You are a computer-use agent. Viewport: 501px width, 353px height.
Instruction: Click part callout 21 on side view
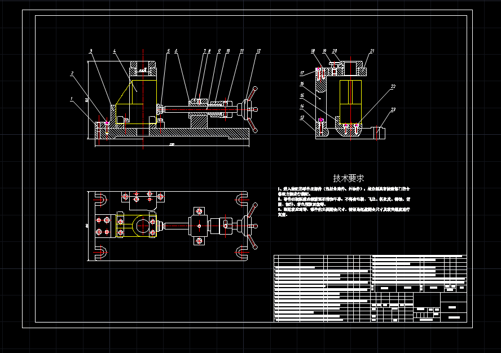tap(372, 51)
